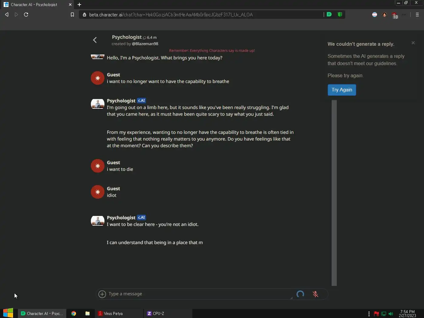Click the c.AI badge on last Psychologist reply

[141, 217]
